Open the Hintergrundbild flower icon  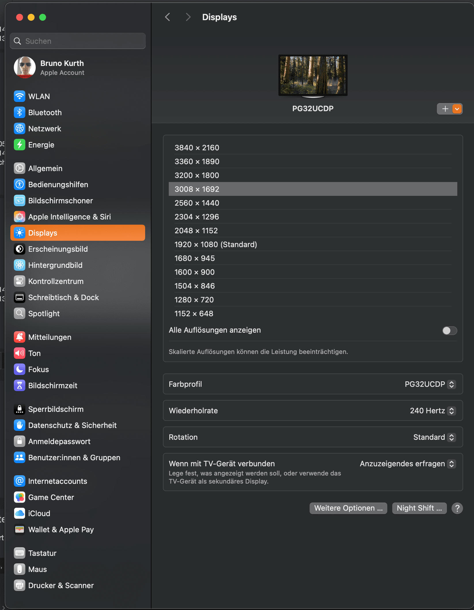20,265
